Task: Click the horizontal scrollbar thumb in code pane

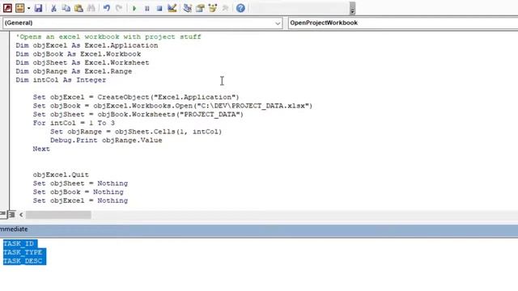Action: [x=58, y=215]
